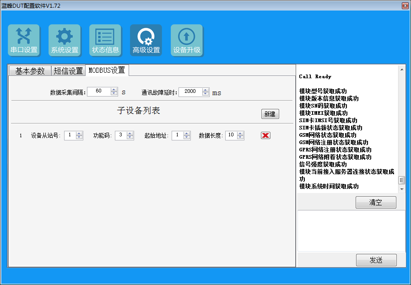
Task: Click the 功能码 field showing 3
Action: [x=121, y=135]
